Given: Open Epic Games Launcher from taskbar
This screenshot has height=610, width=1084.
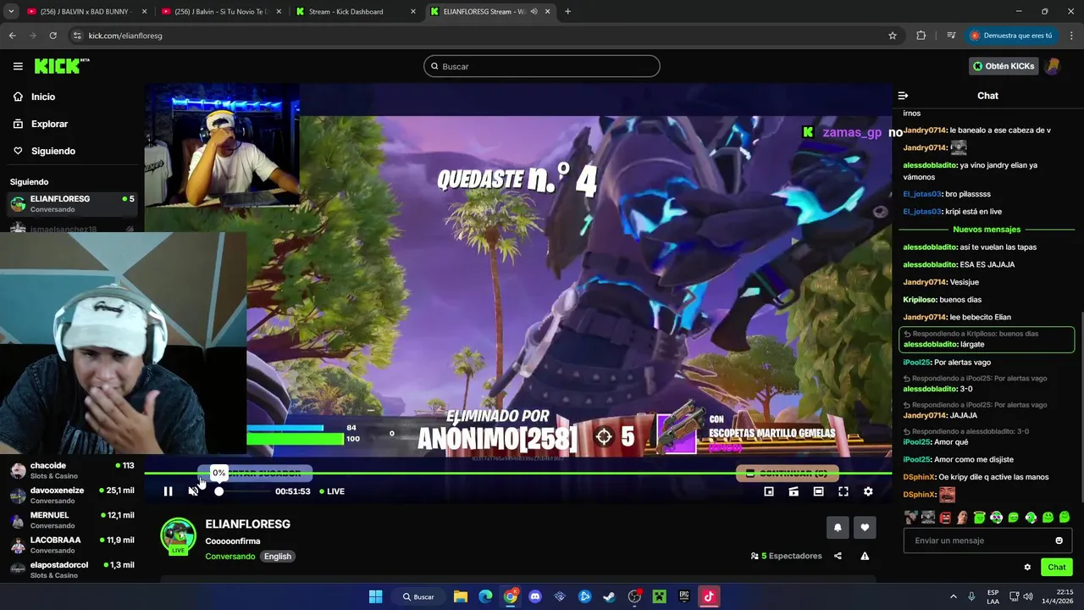Looking at the screenshot, I should 684,596.
